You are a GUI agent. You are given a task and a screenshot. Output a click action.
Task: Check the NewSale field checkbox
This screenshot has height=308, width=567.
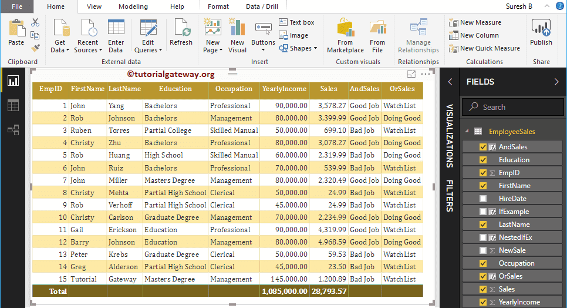pyautogui.click(x=483, y=250)
